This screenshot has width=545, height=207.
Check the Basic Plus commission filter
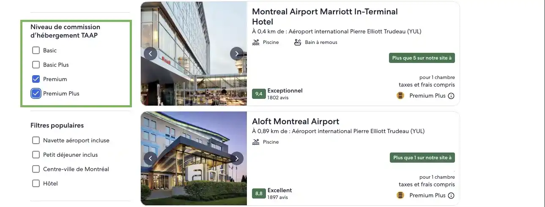[36, 65]
